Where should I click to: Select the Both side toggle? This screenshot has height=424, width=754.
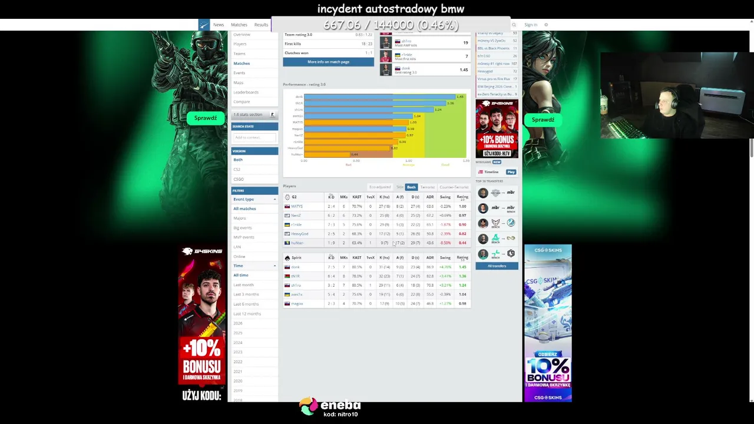[x=411, y=187]
